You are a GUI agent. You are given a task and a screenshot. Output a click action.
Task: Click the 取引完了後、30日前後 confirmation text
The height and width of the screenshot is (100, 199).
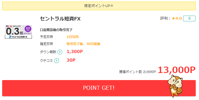(83, 44)
